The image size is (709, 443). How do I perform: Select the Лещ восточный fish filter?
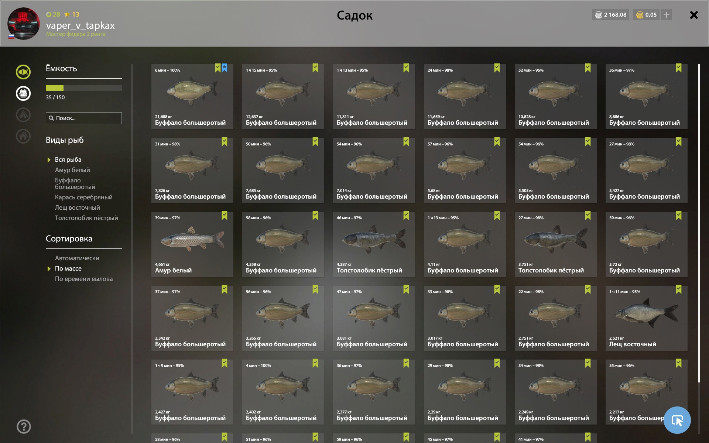click(x=78, y=207)
